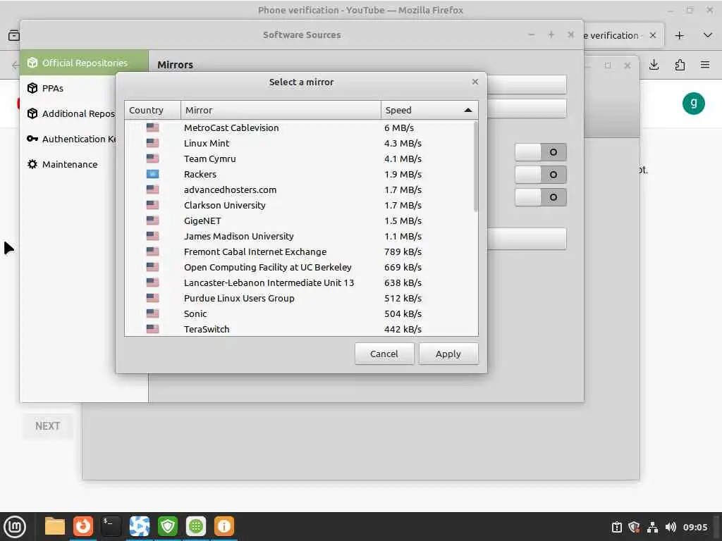The image size is (722, 541).
Task: Toggle the second optional sources switch
Action: 541,175
